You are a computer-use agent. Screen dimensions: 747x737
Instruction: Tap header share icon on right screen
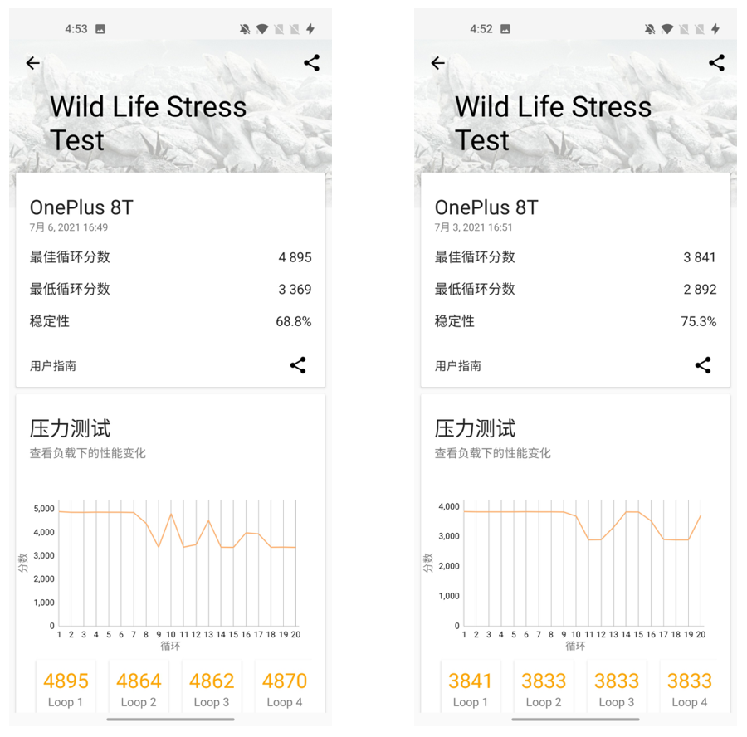717,62
